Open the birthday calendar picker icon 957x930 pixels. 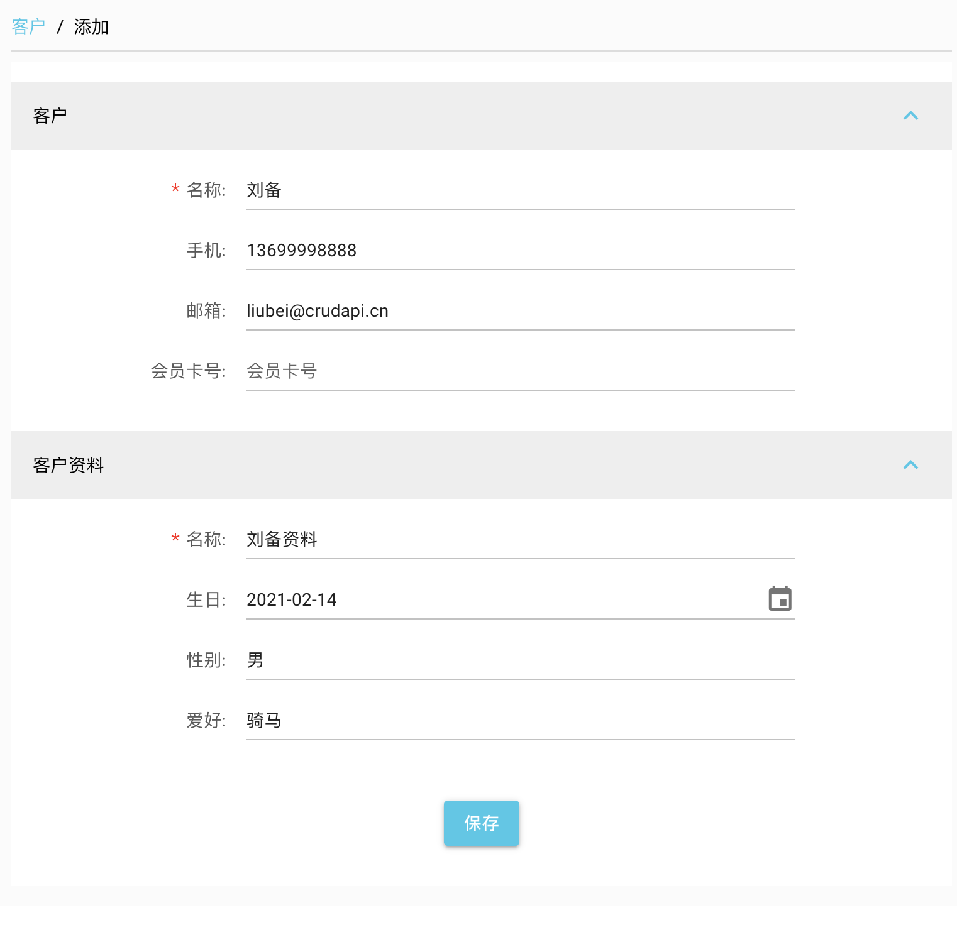(x=780, y=599)
